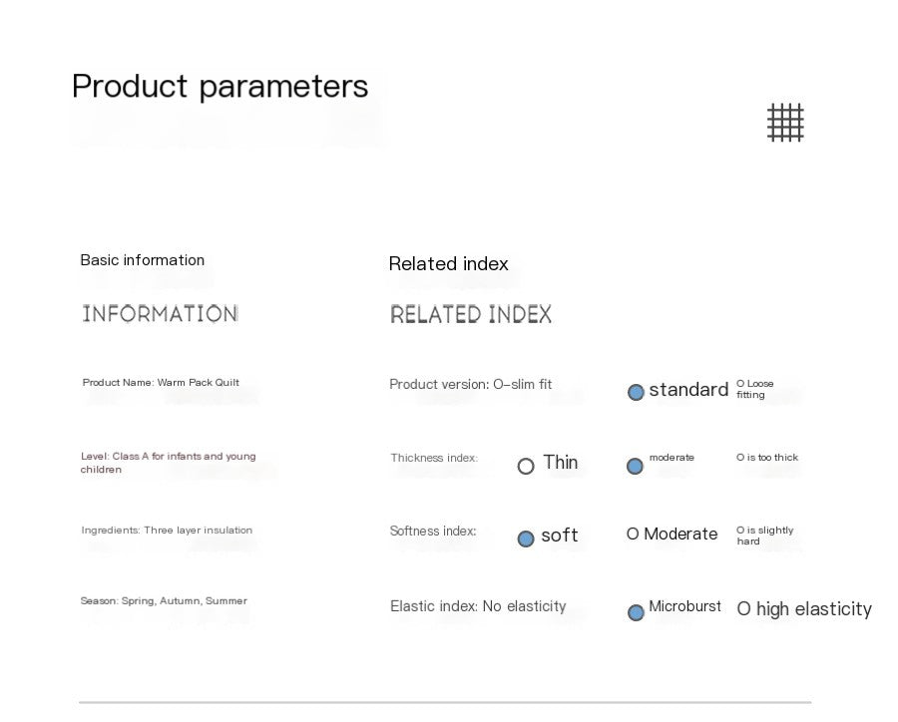Click the stylized INFORMATION heading

pos(160,314)
